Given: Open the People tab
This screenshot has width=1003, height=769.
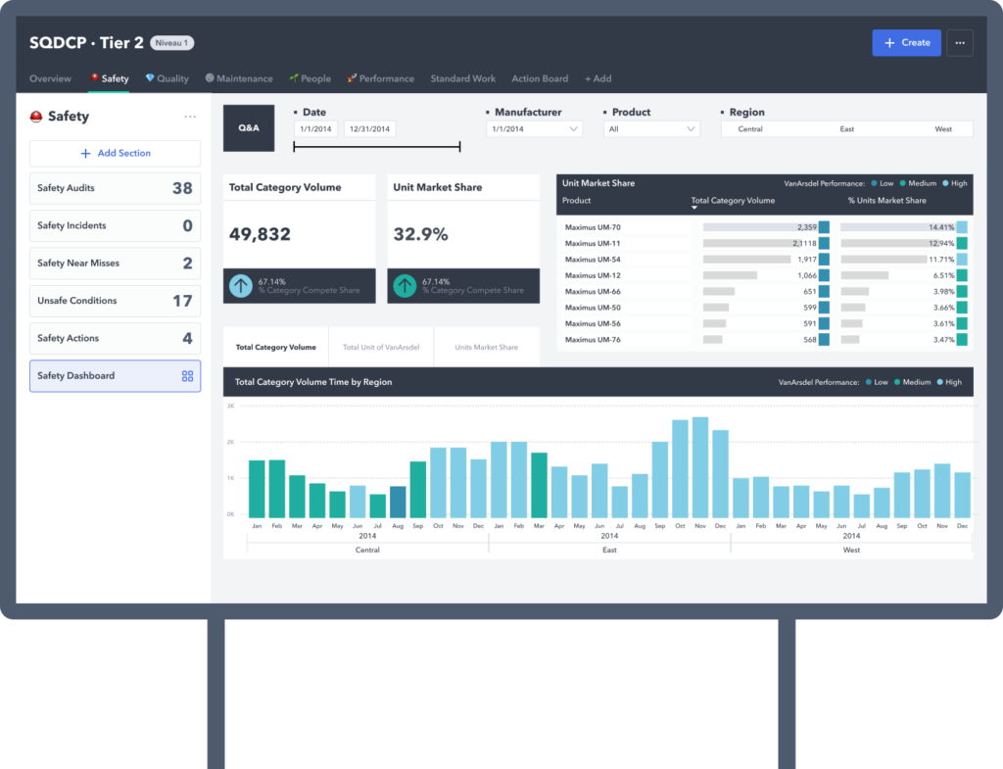Looking at the screenshot, I should tap(310, 78).
